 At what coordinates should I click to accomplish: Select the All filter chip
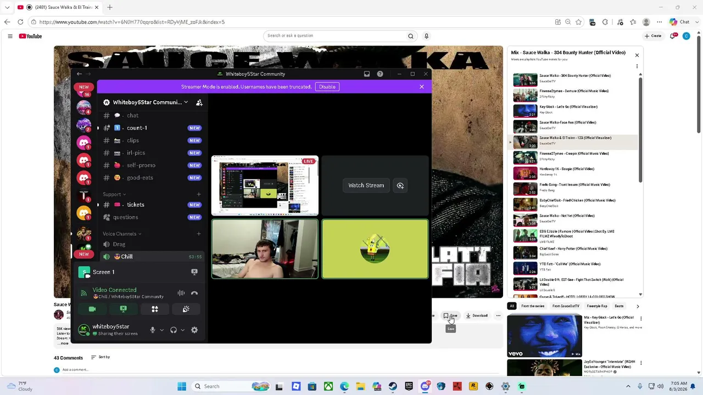(x=512, y=306)
